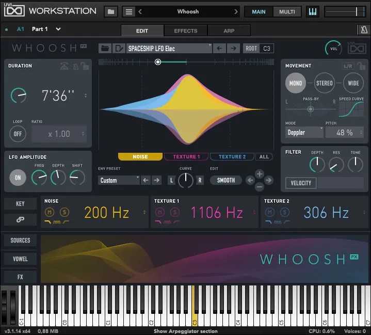Screen dimensions: 371x335
Task: Click the metronome sync icon in Duration panel
Action: [76, 66]
